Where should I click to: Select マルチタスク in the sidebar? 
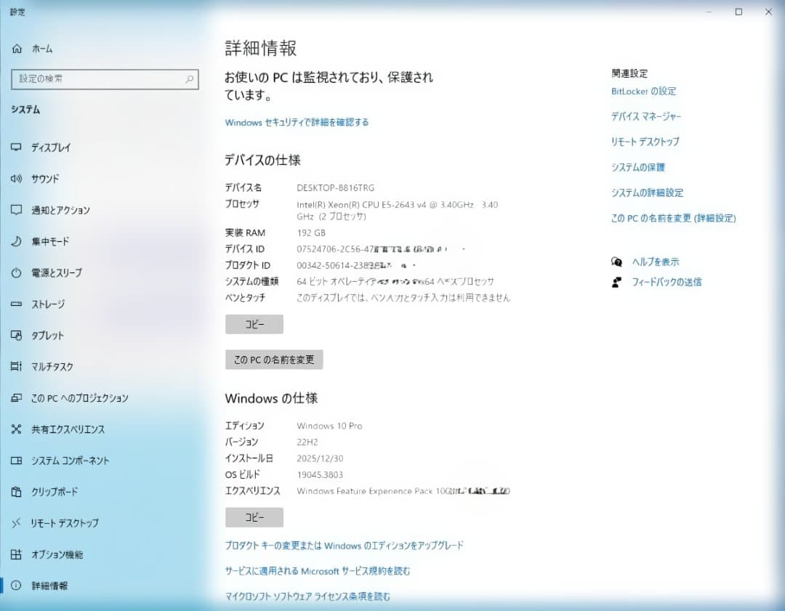52,367
